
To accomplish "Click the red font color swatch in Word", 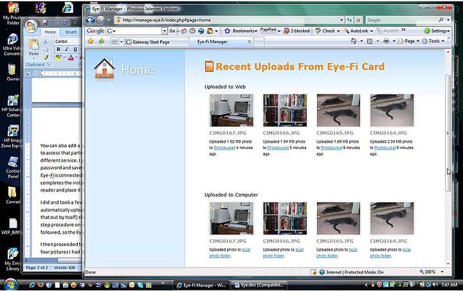I will tap(71, 57).
